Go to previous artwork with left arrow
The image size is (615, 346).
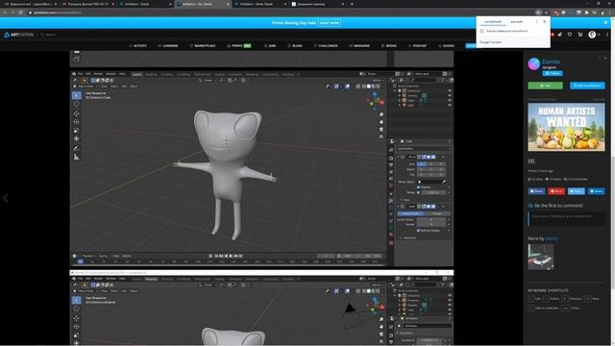(x=5, y=198)
